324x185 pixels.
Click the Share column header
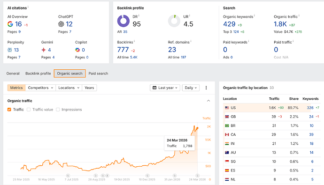[294, 99]
